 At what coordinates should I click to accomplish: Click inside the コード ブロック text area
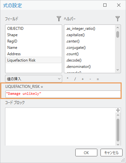pyautogui.click(x=60, y=127)
